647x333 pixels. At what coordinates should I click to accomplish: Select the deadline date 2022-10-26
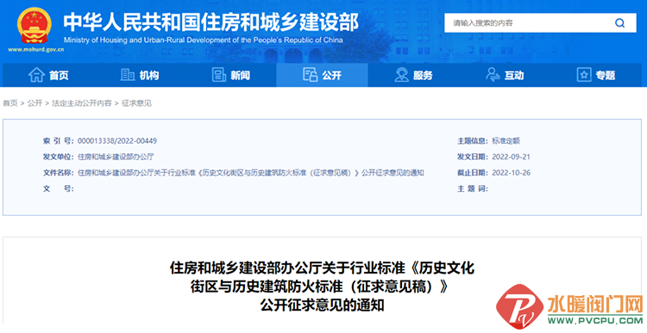[x=512, y=173]
